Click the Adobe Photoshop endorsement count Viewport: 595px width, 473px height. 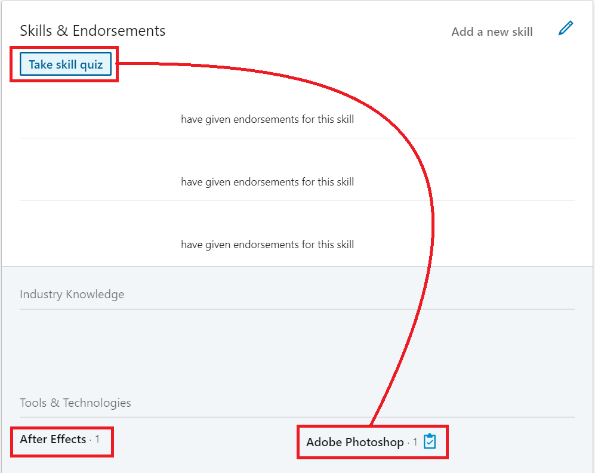click(x=415, y=443)
